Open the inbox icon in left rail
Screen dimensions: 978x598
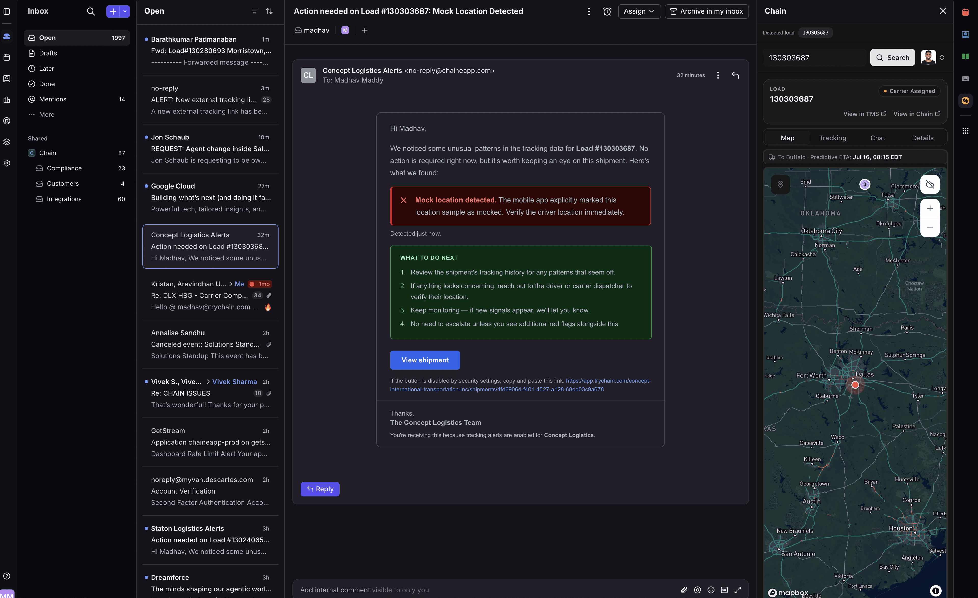(x=7, y=36)
